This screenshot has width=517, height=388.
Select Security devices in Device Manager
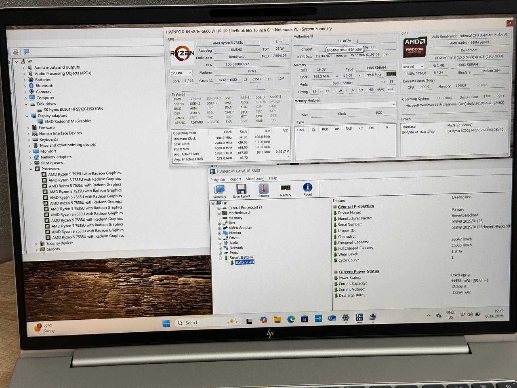60,243
